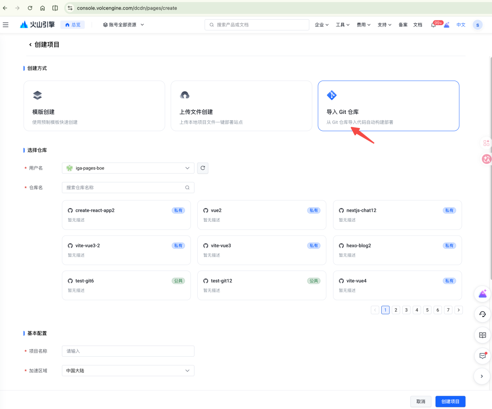The image size is (492, 409).
Task: Click the 取消 button at bottom
Action: 420,401
